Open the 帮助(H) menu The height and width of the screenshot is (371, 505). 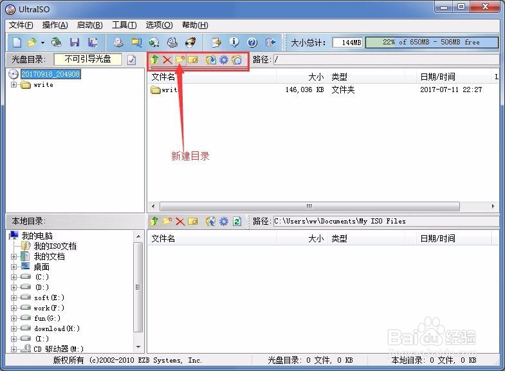[195, 25]
